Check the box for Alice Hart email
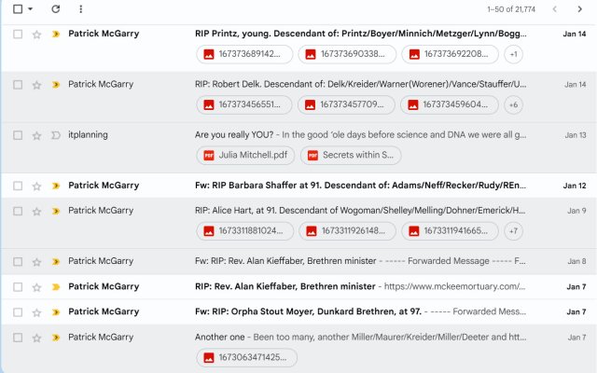This screenshot has width=597, height=373. (x=18, y=211)
